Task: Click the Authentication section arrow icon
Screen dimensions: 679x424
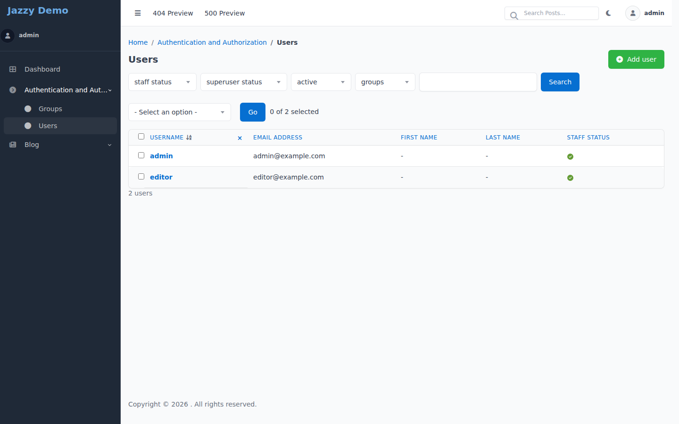Action: click(13, 90)
